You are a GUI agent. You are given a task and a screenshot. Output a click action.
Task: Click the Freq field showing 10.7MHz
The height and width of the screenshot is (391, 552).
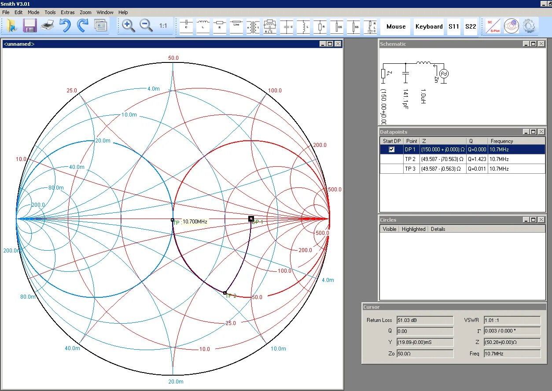pyautogui.click(x=512, y=354)
